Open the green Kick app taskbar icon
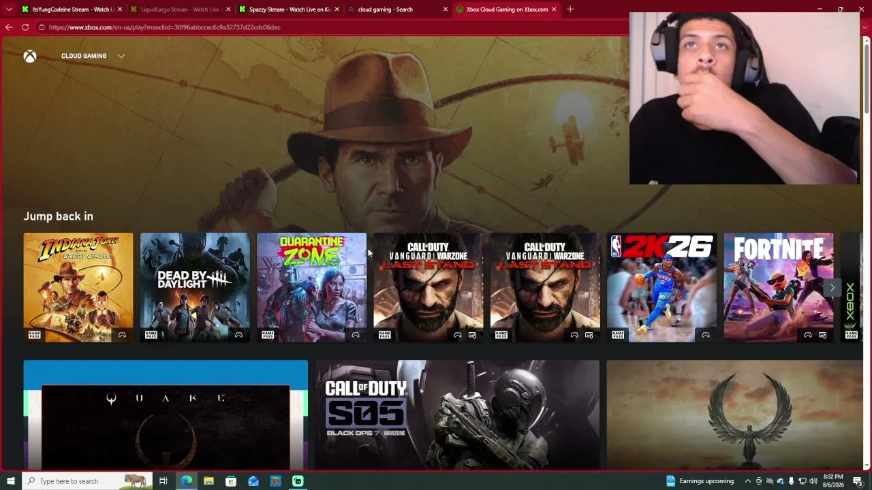 tap(298, 481)
